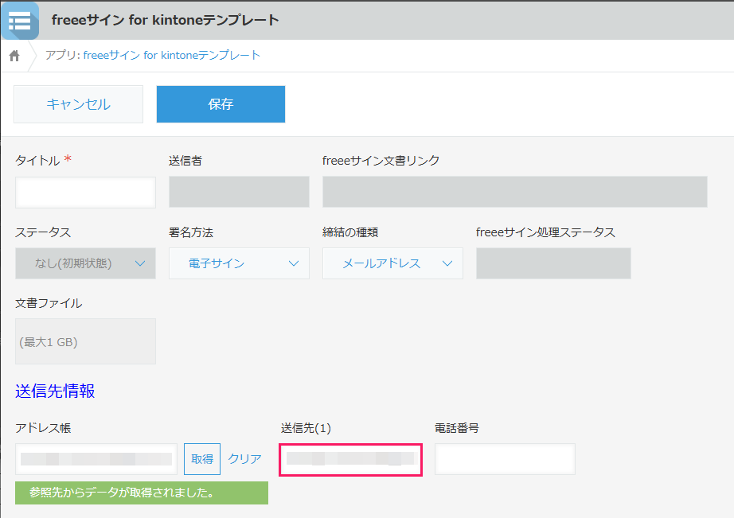Click the 送信先情報 heading
734x518 pixels.
coord(55,391)
